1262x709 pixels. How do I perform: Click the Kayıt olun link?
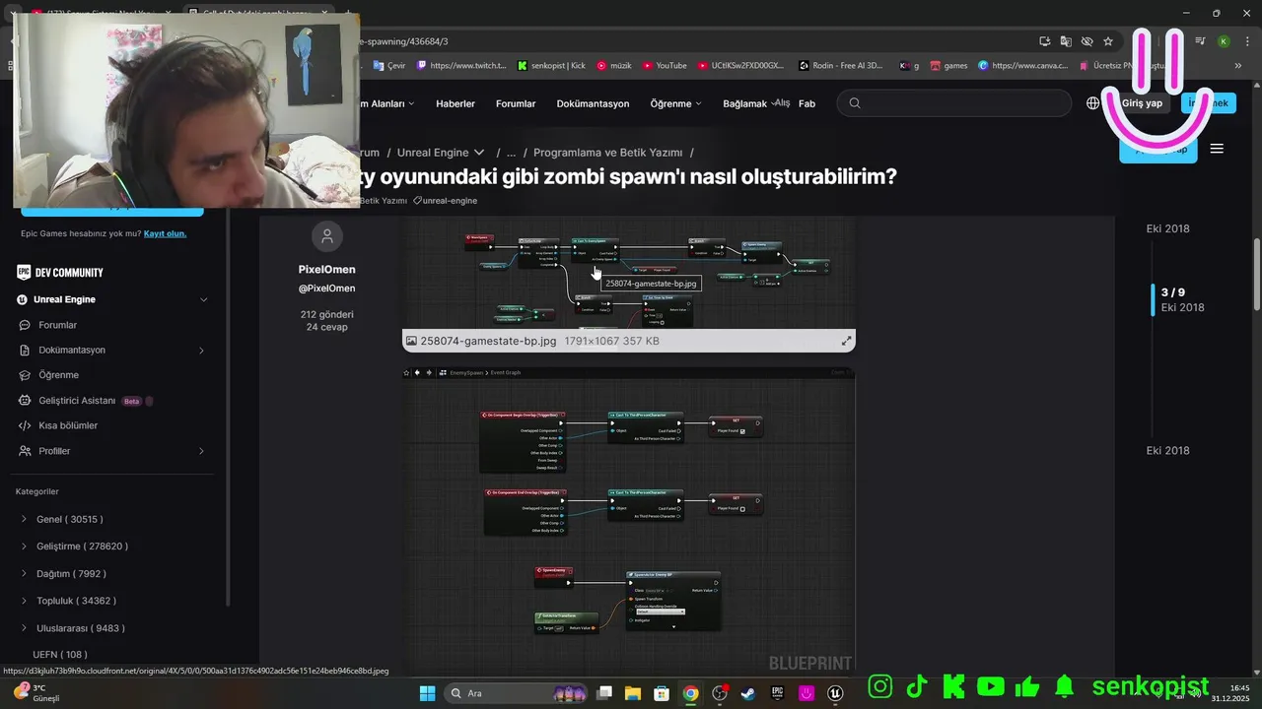(x=165, y=233)
